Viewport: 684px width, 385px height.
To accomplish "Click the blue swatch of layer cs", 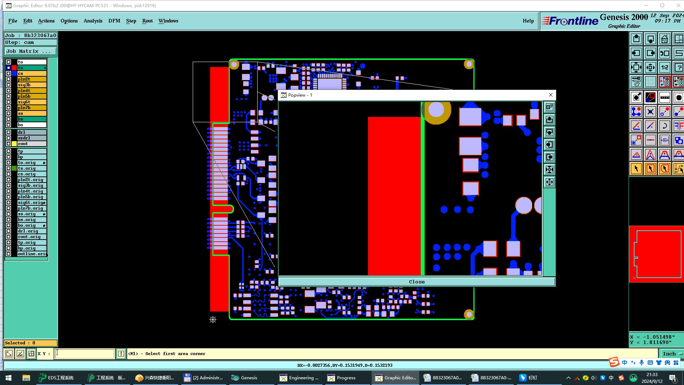I will pos(14,73).
